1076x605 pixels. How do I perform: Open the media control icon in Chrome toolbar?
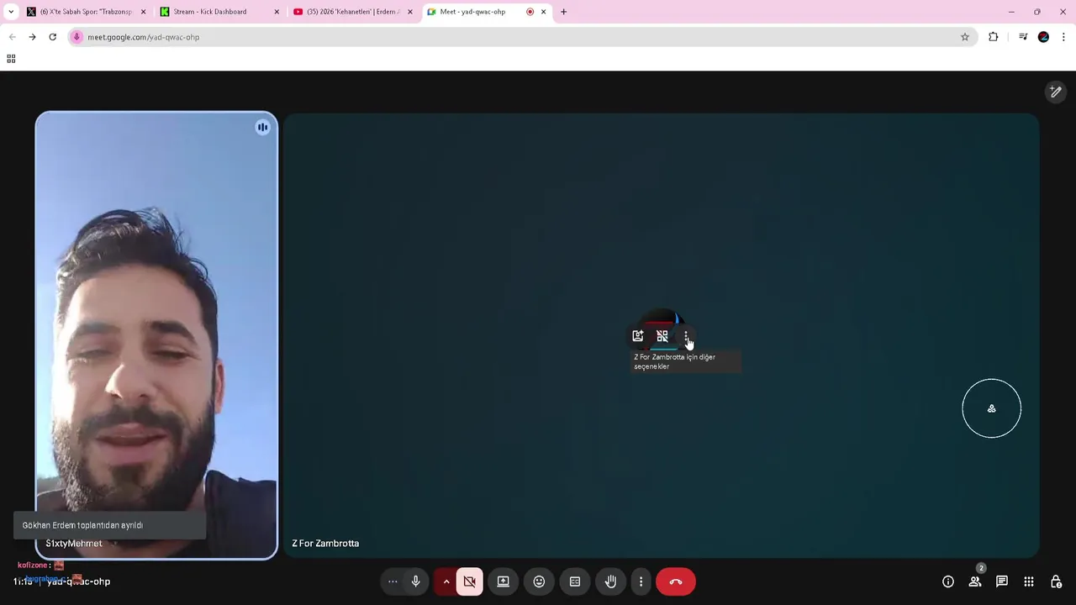1023,37
